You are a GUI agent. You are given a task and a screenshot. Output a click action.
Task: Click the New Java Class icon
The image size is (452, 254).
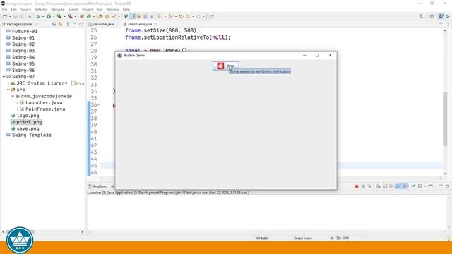(89, 16)
